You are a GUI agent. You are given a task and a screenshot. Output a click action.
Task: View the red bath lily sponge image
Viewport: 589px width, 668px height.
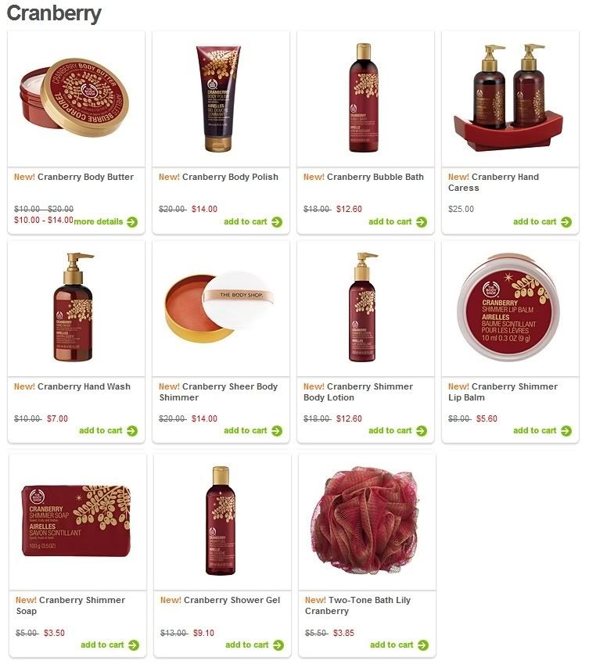pos(365,519)
